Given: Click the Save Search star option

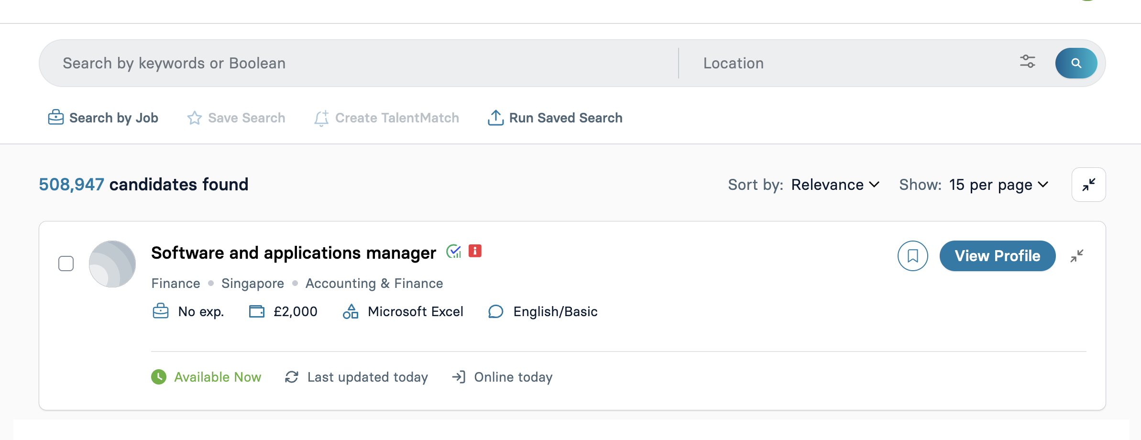Looking at the screenshot, I should tap(236, 118).
